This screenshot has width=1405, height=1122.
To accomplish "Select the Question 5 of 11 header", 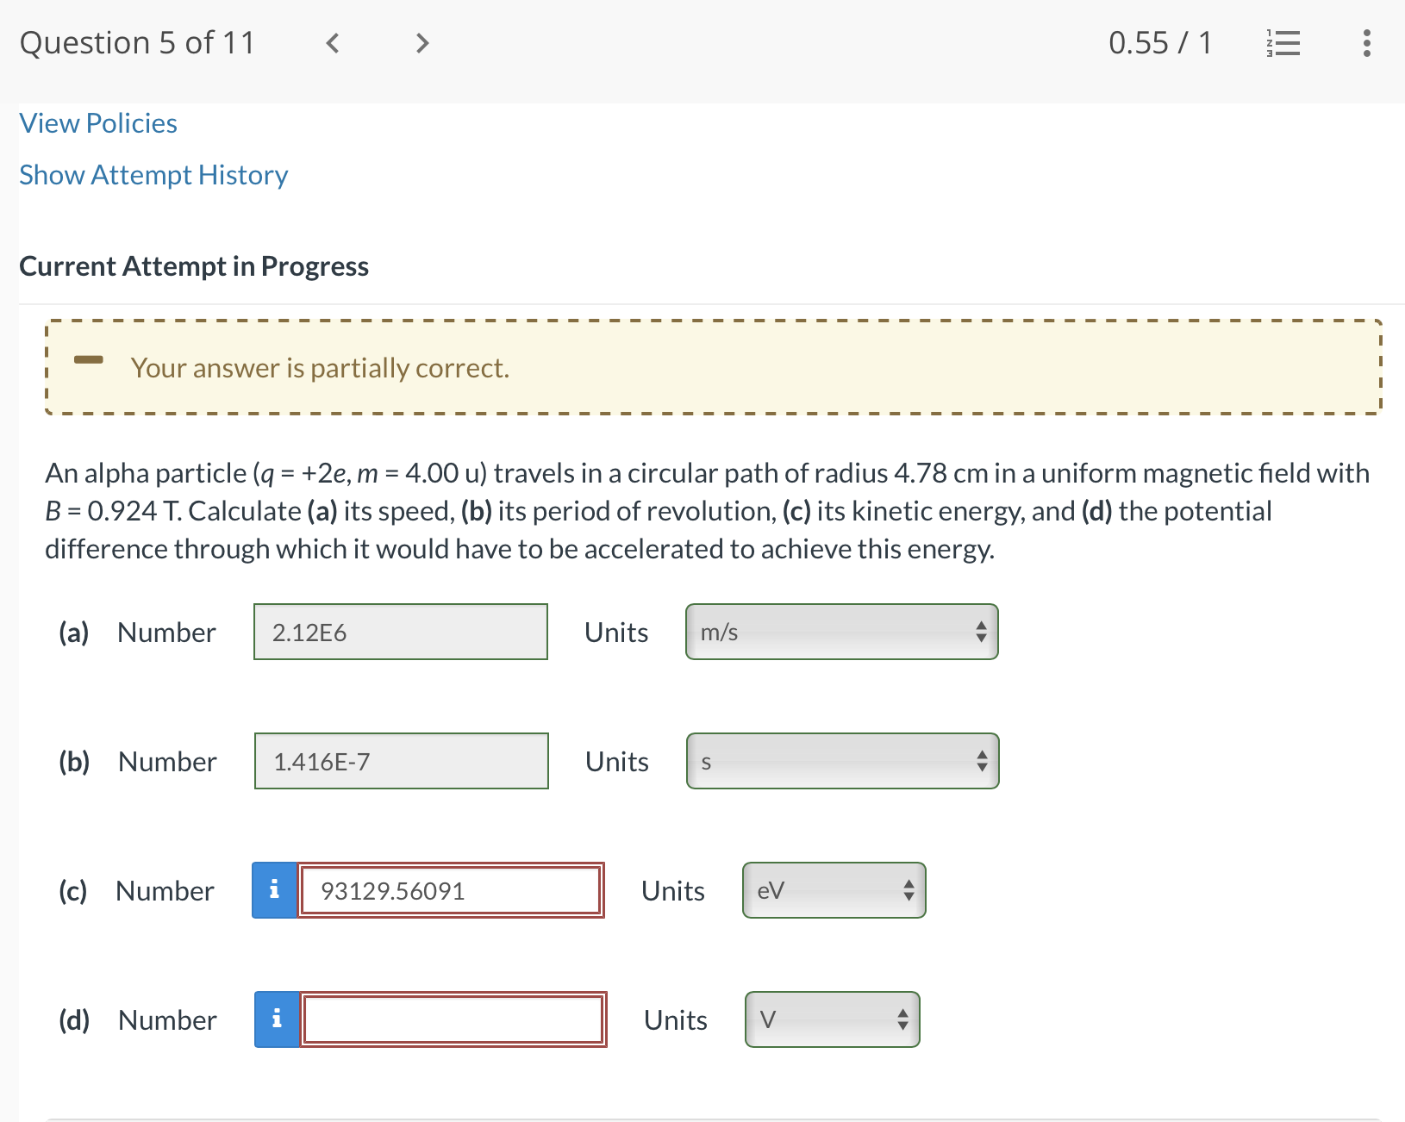I will pos(137,42).
